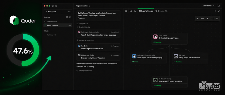Click Running status on QA Chris node

pos(178,62)
